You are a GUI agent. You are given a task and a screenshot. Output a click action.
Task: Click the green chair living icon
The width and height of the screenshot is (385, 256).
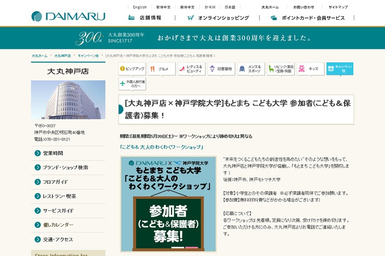(271, 69)
